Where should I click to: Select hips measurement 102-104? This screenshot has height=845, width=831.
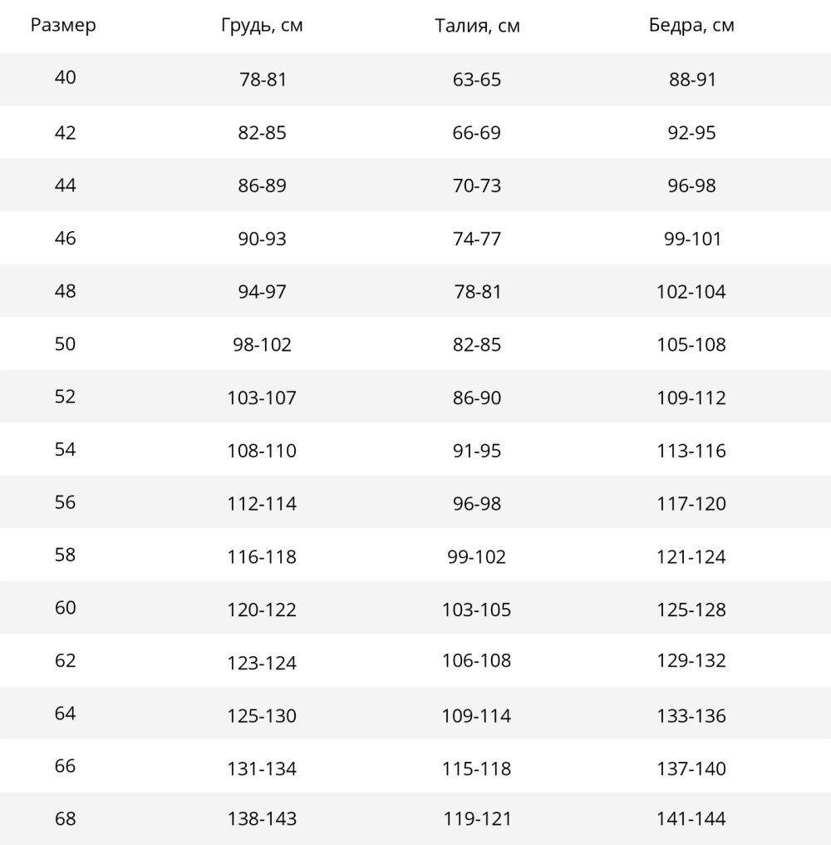pyautogui.click(x=691, y=292)
